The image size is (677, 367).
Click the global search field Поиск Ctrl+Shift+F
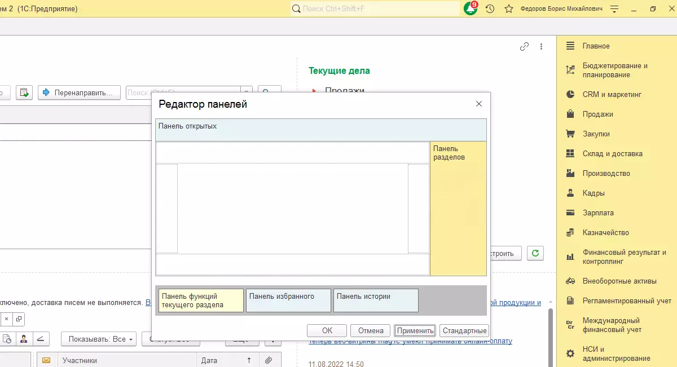click(375, 9)
